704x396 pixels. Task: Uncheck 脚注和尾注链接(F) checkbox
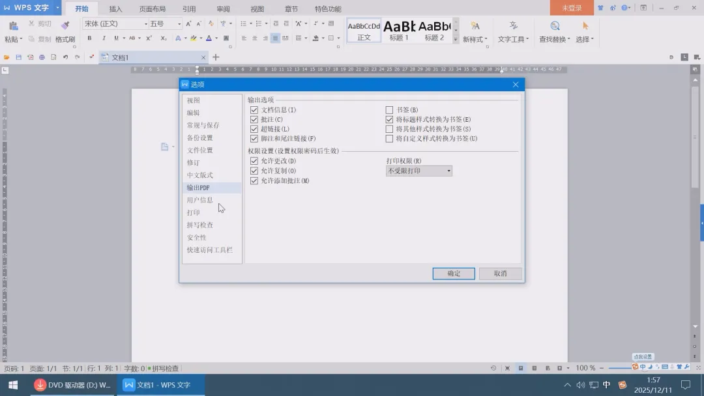pyautogui.click(x=254, y=139)
